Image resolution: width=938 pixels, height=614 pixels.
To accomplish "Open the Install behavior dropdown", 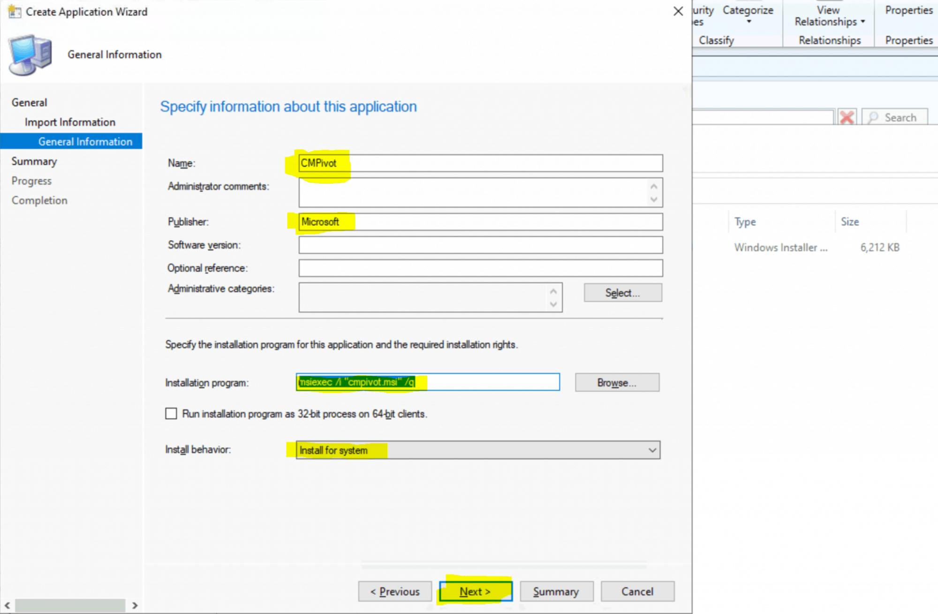I will point(651,450).
